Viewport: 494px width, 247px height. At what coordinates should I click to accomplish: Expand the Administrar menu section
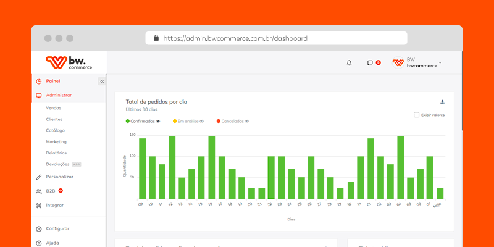[x=58, y=95]
